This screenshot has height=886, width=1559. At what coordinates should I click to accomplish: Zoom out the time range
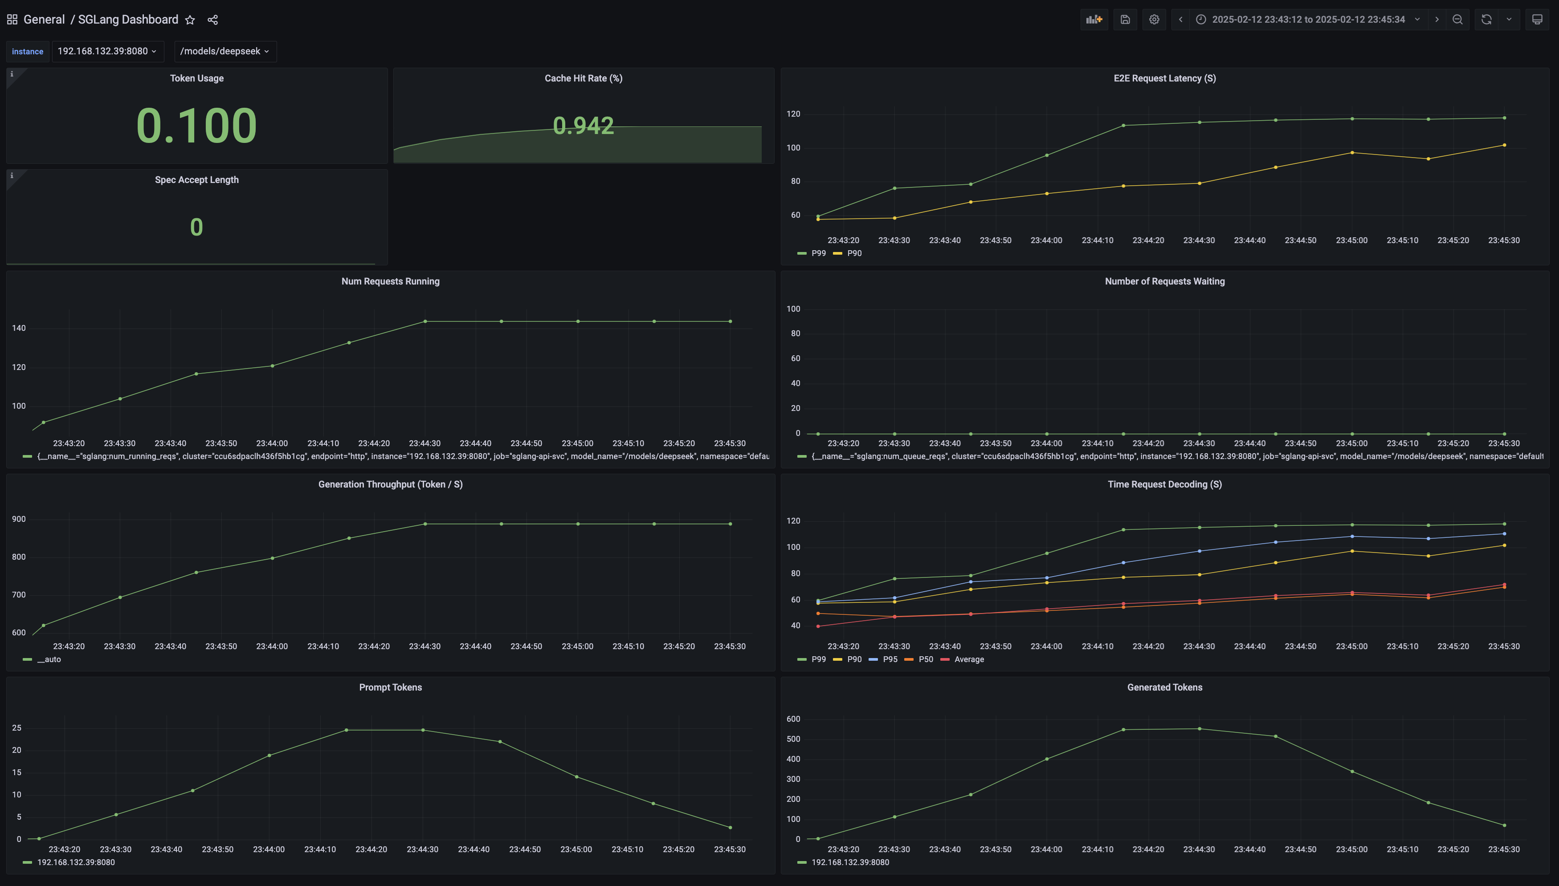[1457, 20]
